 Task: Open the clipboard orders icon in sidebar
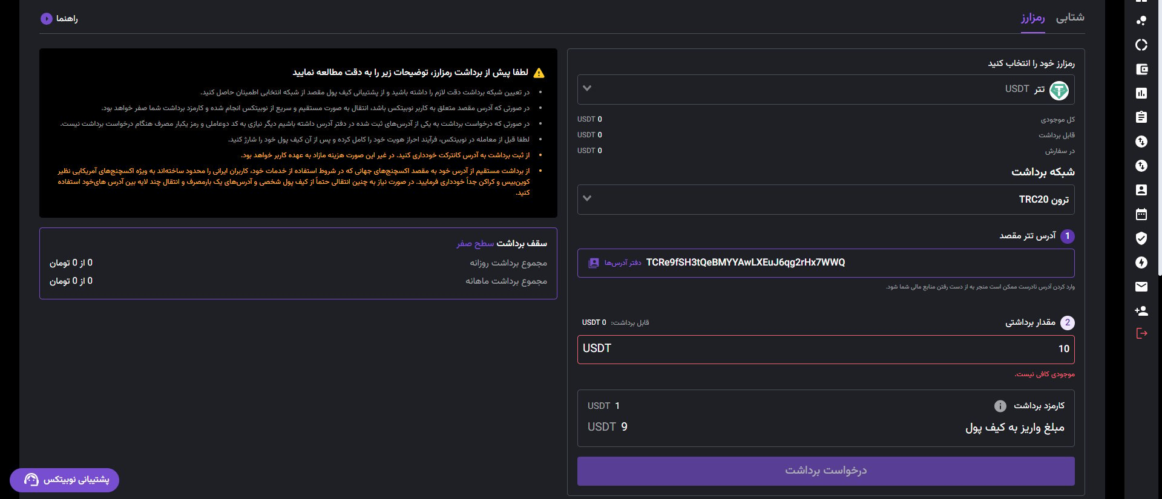click(1141, 117)
